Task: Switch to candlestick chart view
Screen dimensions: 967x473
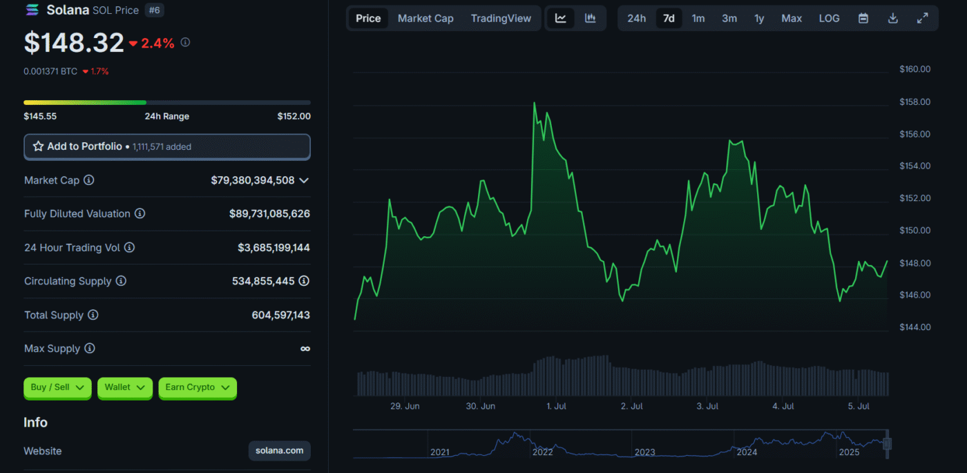Action: point(591,19)
